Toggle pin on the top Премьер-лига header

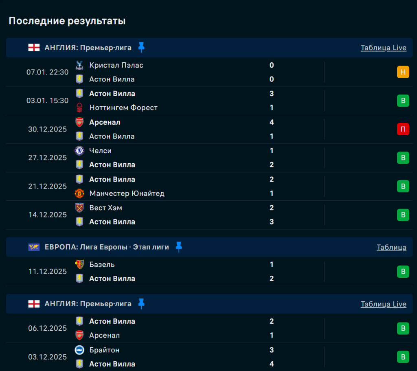(x=141, y=48)
